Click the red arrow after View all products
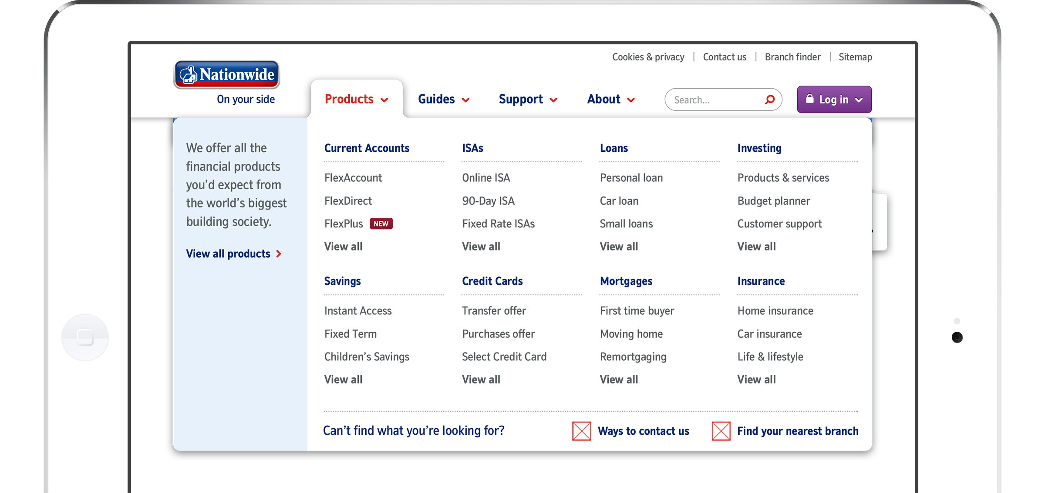 pos(279,254)
